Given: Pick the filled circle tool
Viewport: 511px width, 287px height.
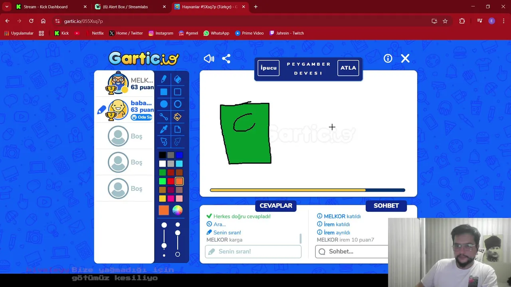Looking at the screenshot, I should click(164, 104).
